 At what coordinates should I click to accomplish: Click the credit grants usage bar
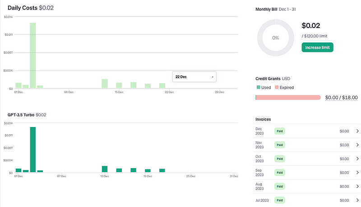coord(288,98)
